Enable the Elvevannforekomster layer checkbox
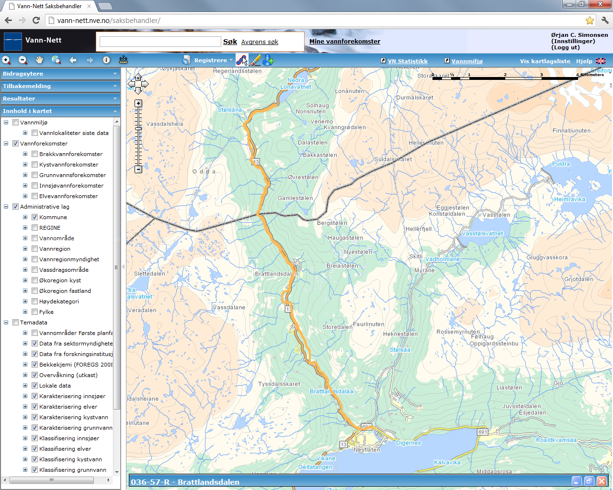The width and height of the screenshot is (613, 490). [x=34, y=196]
